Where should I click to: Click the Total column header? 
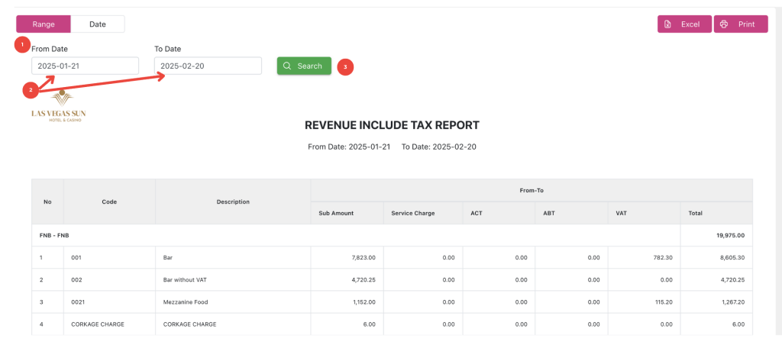[695, 213]
